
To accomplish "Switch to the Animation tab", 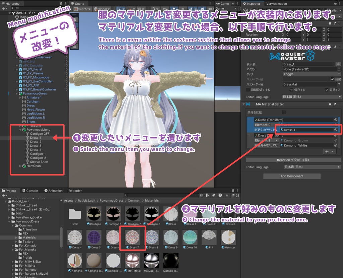I will 53,191.
